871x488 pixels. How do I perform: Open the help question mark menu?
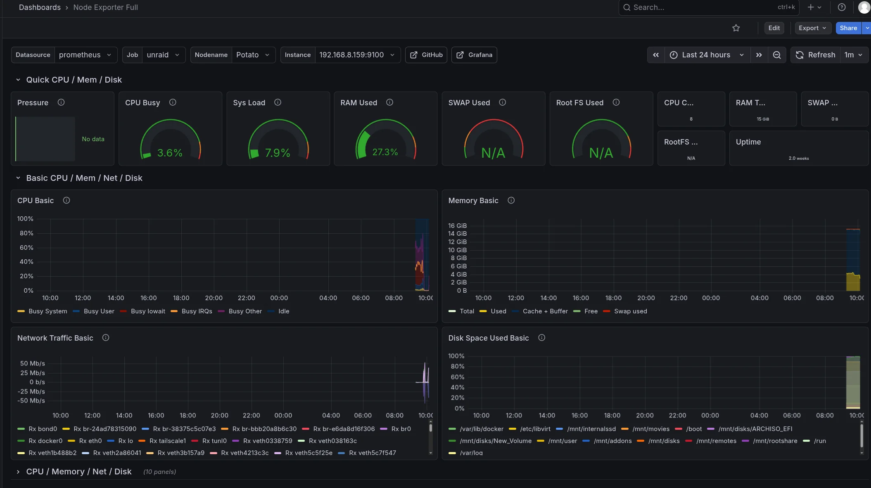tap(842, 7)
